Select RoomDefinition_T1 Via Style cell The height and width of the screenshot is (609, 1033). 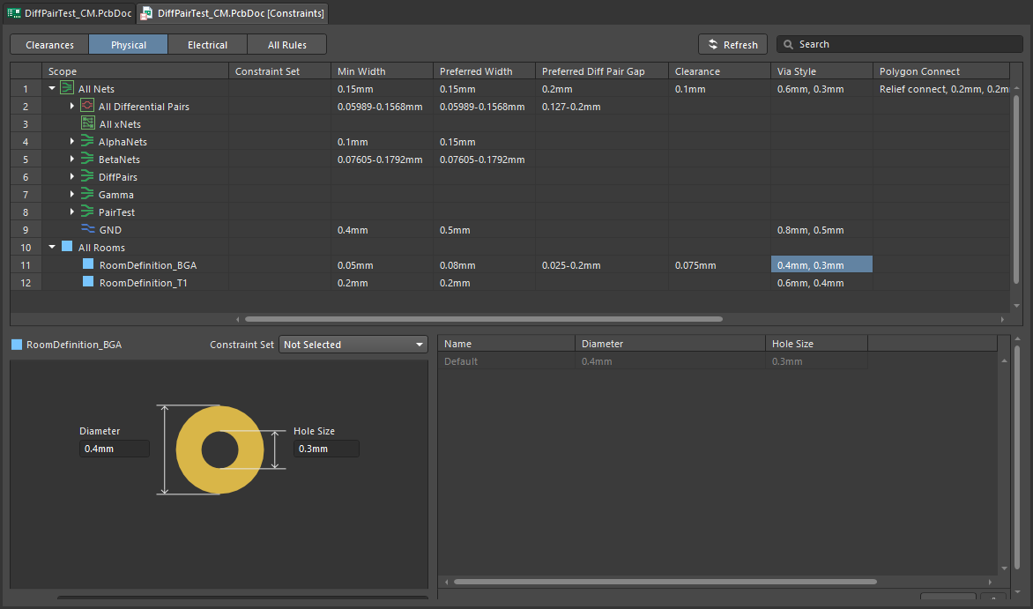click(821, 283)
